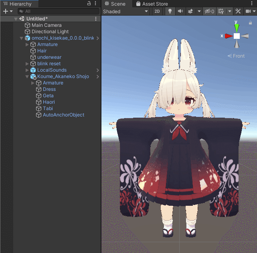This screenshot has height=253, width=257.
Task: Collapse the Untitled scene foldout
Action: click(x=16, y=19)
